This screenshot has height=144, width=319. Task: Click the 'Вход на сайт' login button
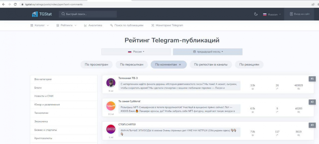coord(300,14)
